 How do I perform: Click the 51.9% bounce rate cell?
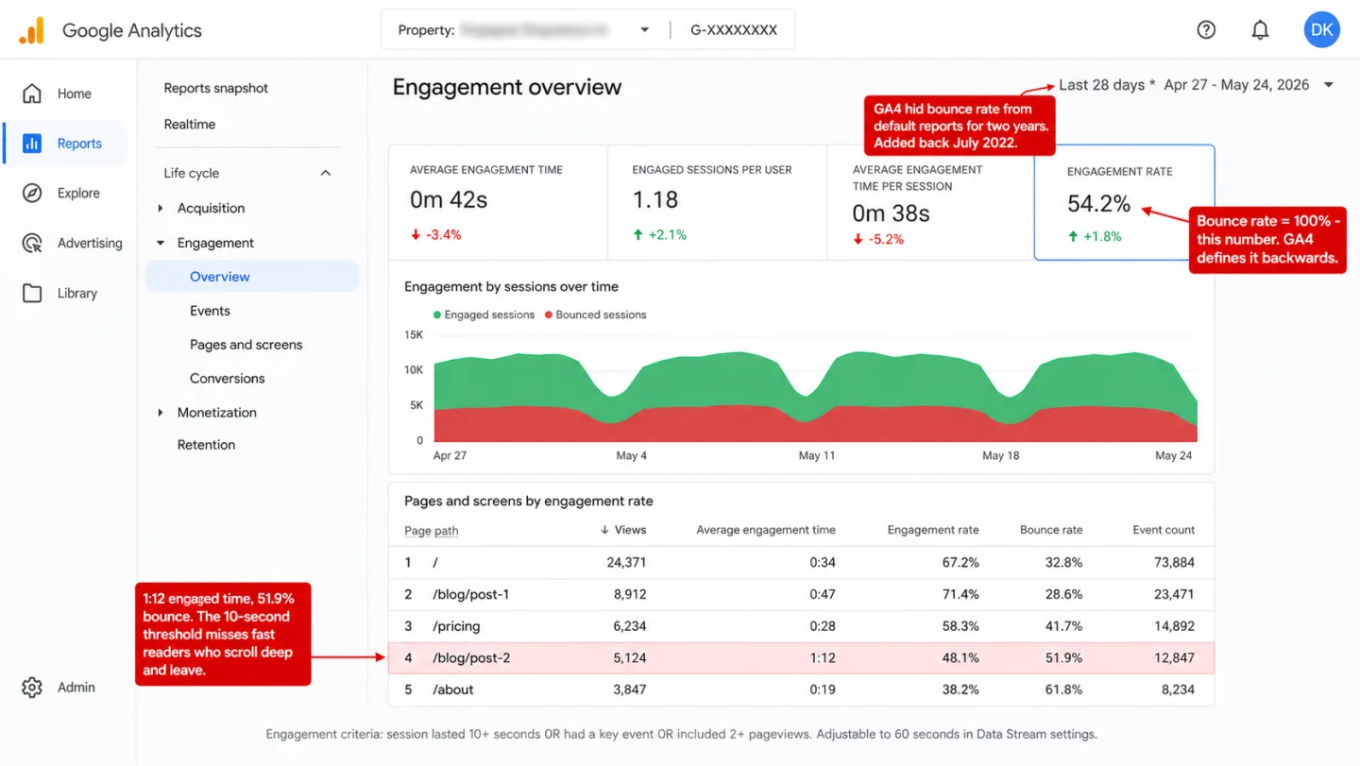[x=1064, y=657]
